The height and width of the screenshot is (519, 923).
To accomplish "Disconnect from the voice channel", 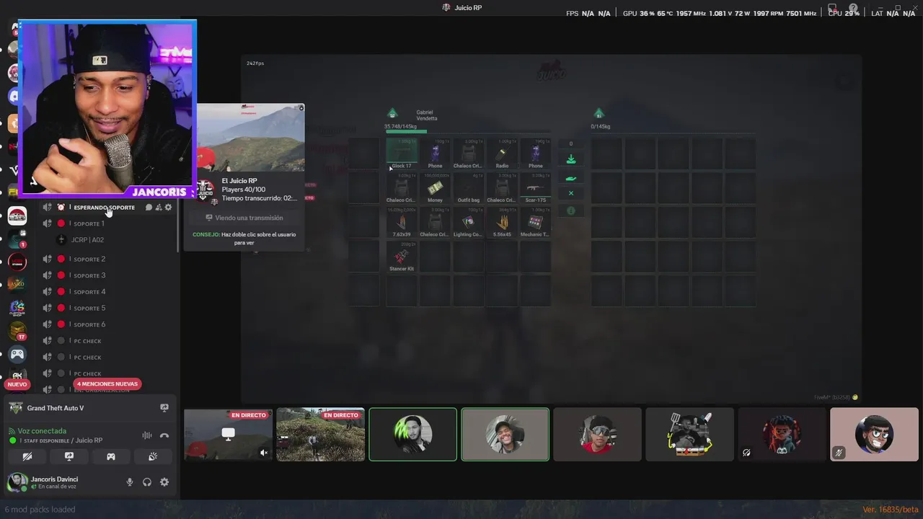I will (164, 435).
